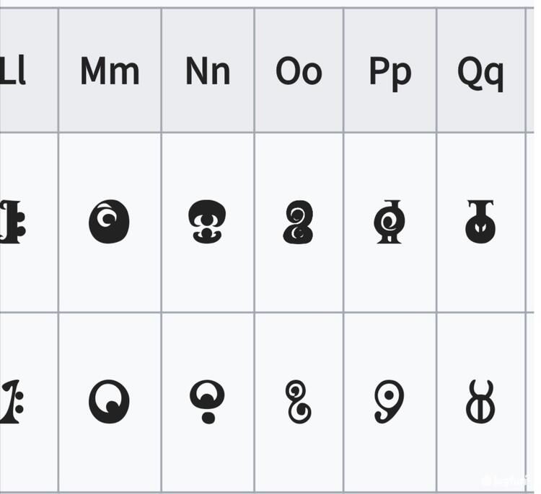The width and height of the screenshot is (541, 494).
Task: Click the second-row glyph under Mm
Action: pos(109,402)
